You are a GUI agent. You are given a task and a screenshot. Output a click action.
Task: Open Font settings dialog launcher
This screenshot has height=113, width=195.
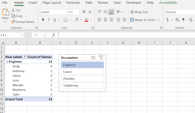tap(93, 28)
